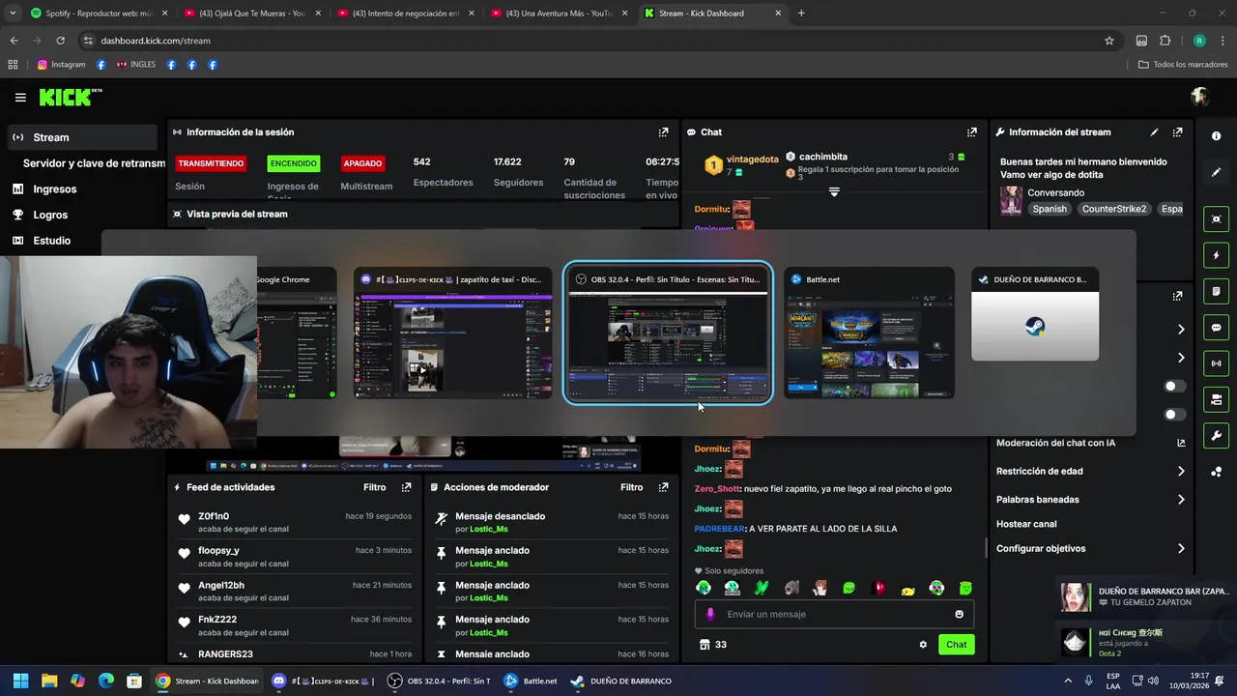
Task: Click Z0f1n0 follower entry in activity feed
Action: click(x=297, y=522)
